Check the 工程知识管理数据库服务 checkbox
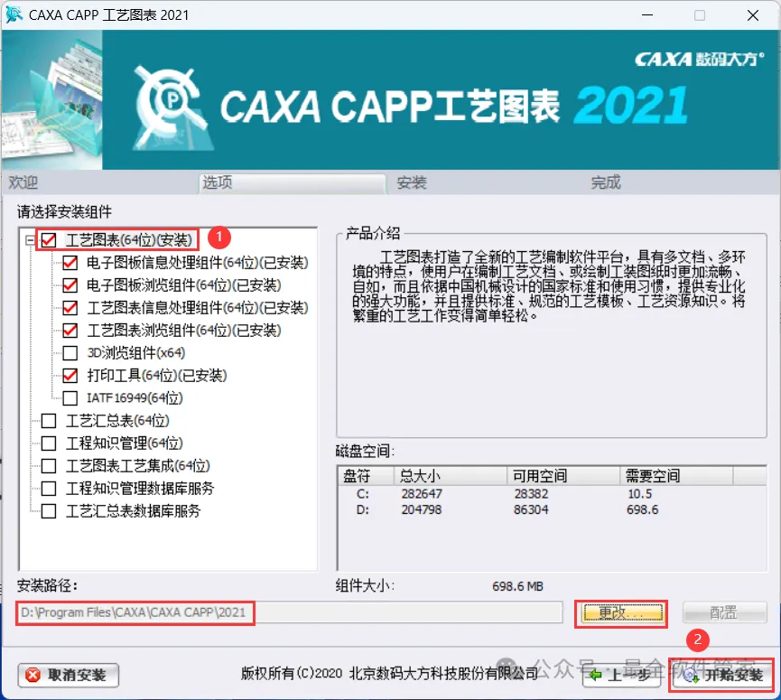The image size is (781, 700). 49,489
